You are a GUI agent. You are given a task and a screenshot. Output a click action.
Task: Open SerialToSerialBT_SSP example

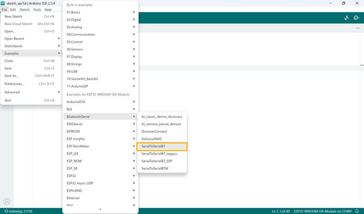click(162, 161)
